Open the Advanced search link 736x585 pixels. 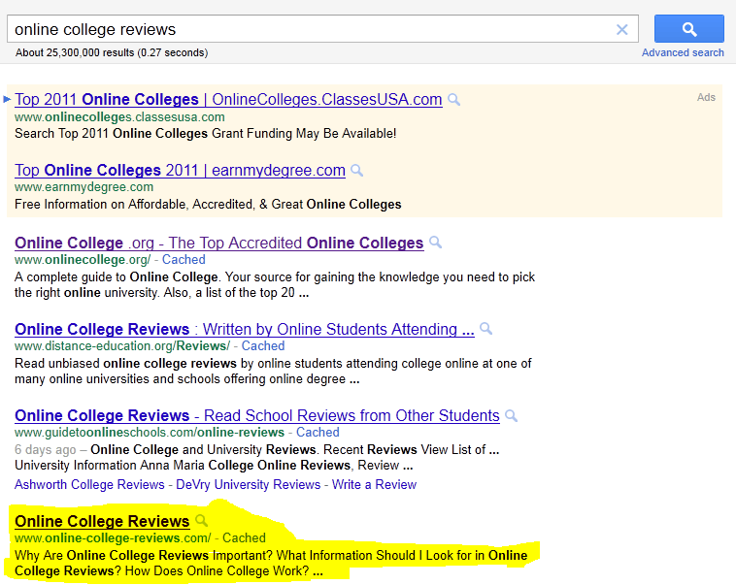[683, 52]
